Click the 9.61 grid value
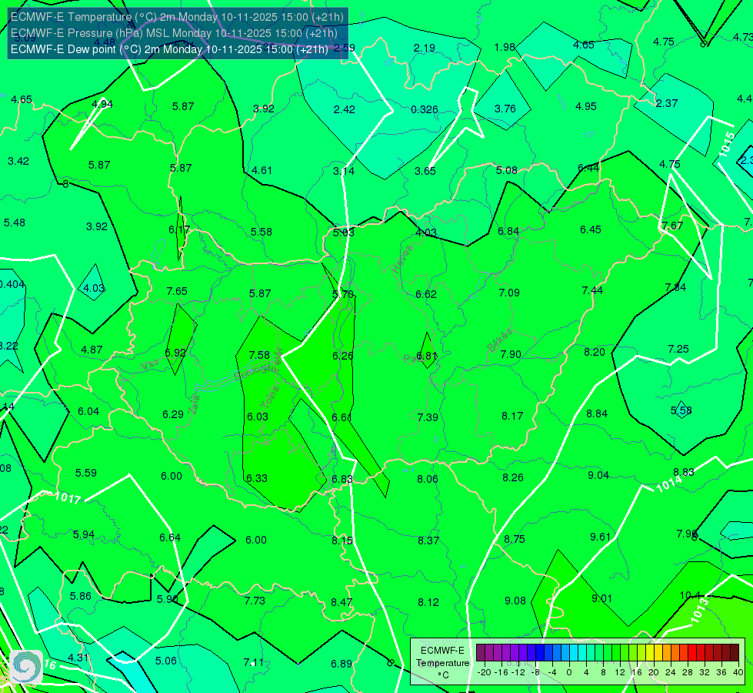 [600, 537]
